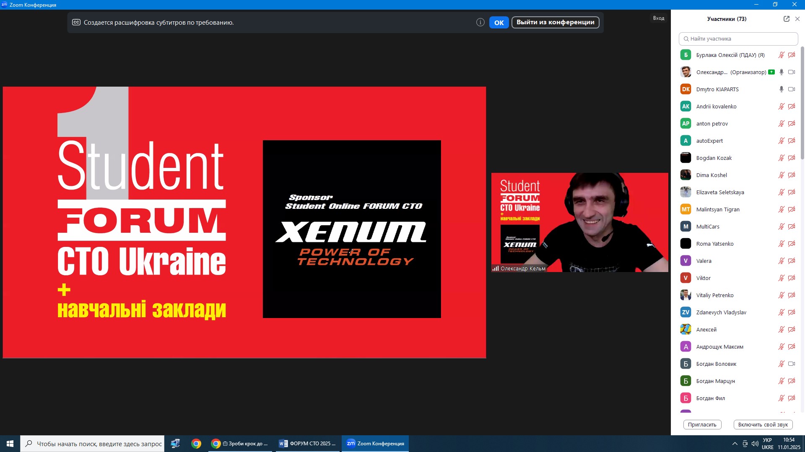Select Олександр Кельм video thumbnail
Viewport: 805px width, 452px height.
pos(580,222)
